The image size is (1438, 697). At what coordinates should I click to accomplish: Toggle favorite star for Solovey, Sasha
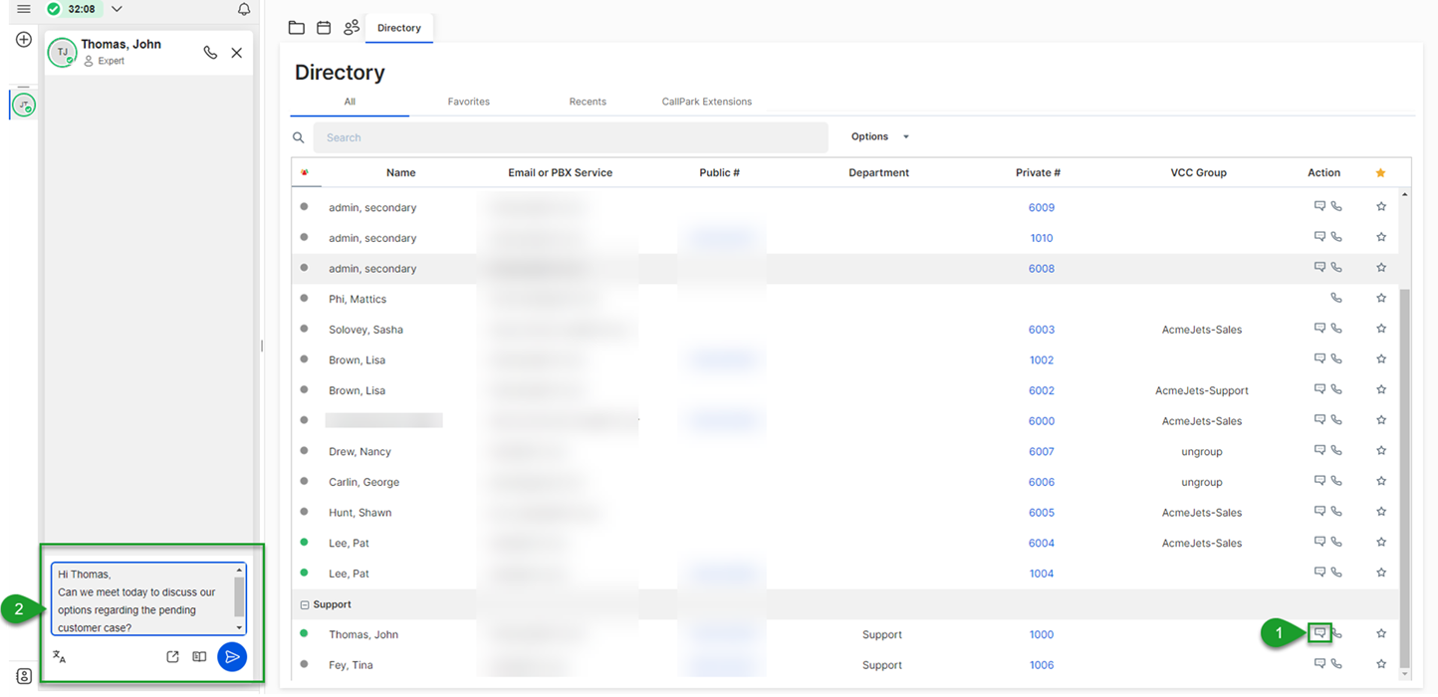tap(1381, 329)
